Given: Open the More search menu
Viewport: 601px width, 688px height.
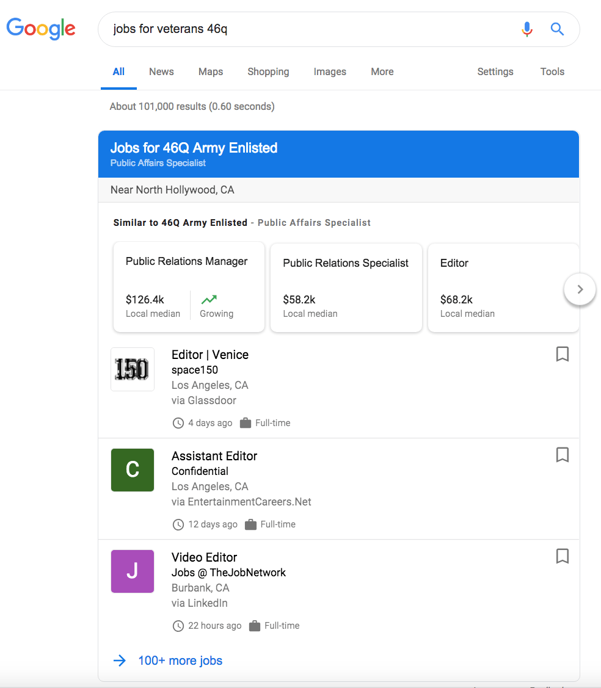Looking at the screenshot, I should (382, 71).
